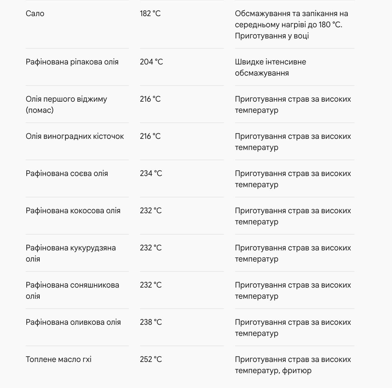Select the '204 °C' temperature cell
This screenshot has width=392, height=388.
151,62
